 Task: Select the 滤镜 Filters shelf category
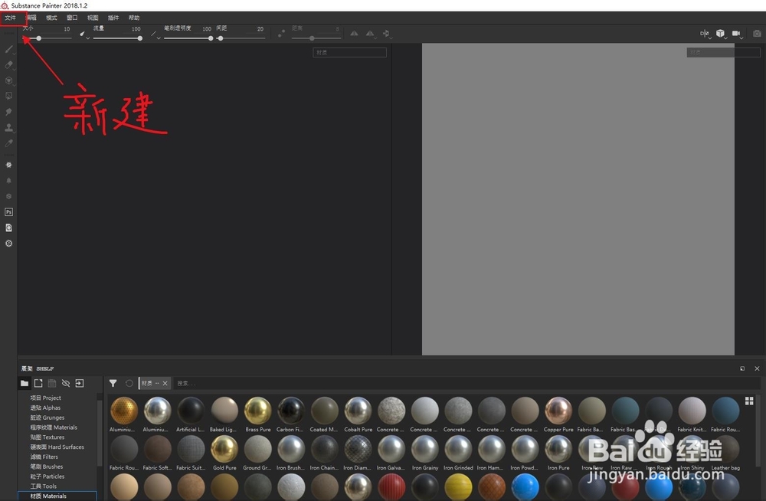pos(44,457)
